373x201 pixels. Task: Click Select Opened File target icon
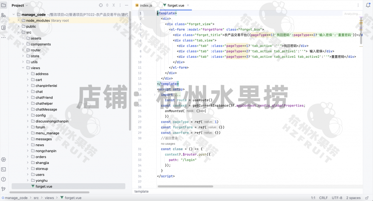tap(101, 5)
